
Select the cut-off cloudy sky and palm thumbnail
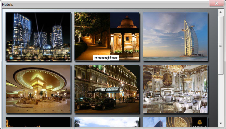pos(107,122)
